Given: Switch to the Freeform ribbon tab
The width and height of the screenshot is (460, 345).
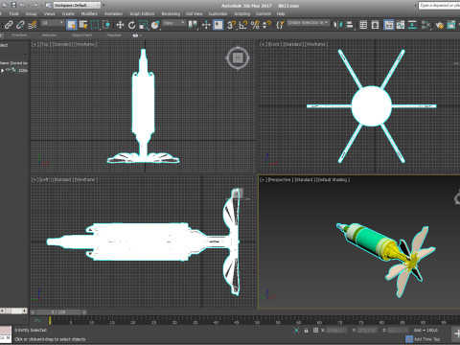Looking at the screenshot, I should [x=19, y=34].
